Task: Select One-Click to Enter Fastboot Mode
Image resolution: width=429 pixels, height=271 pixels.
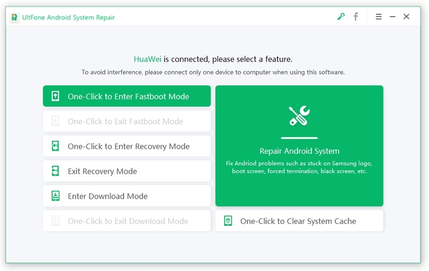Action: tap(128, 96)
